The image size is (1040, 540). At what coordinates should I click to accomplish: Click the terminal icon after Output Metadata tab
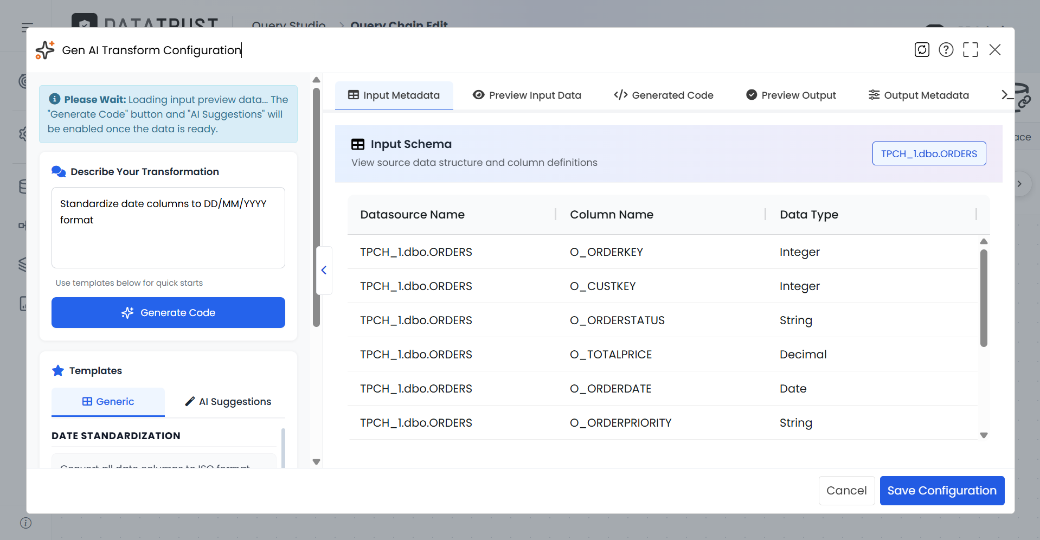pyautogui.click(x=1007, y=95)
